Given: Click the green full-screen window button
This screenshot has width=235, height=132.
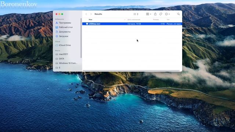Looking at the screenshot, I should (62, 14).
